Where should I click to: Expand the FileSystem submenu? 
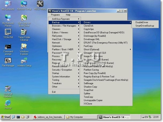pos(64,36)
